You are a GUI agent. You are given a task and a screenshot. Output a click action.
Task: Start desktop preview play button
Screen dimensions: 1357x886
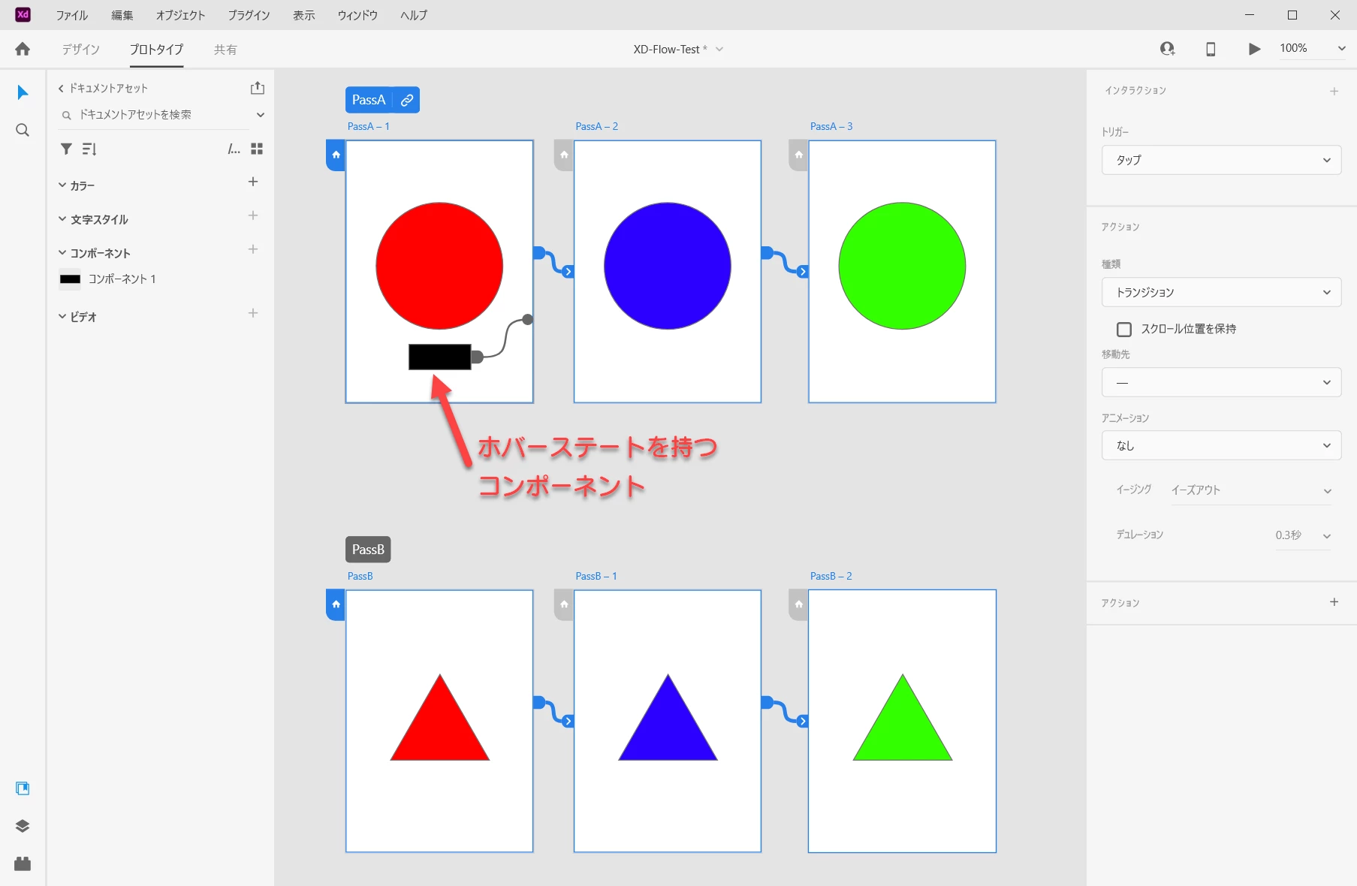pyautogui.click(x=1254, y=49)
